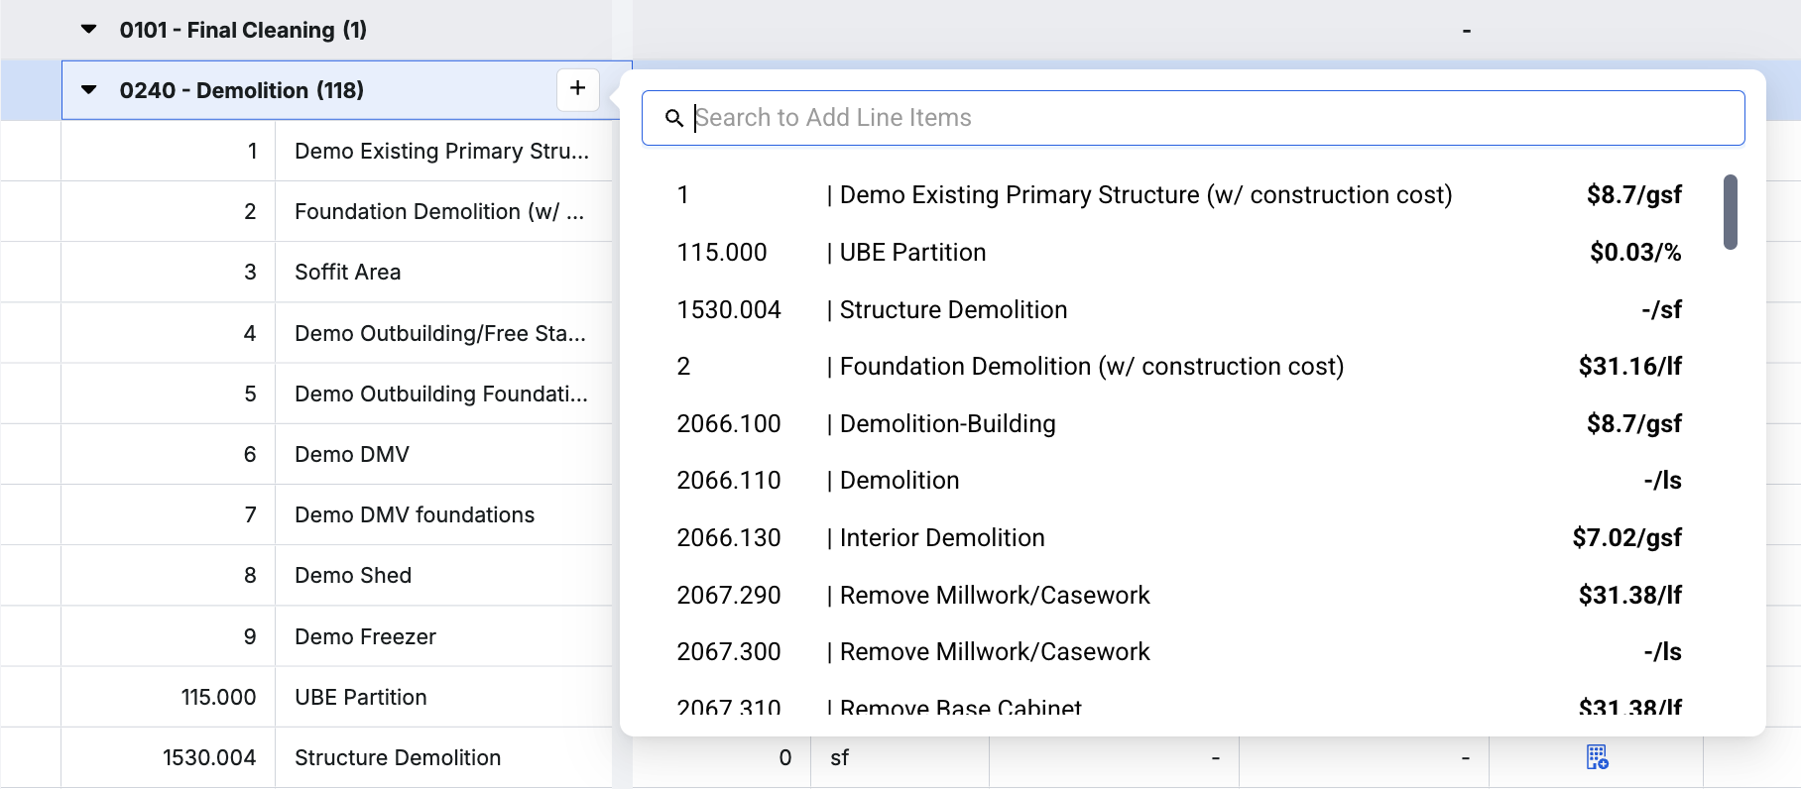Click the 0240 - Demolition (118) header
The width and height of the screenshot is (1801, 789).
242,90
